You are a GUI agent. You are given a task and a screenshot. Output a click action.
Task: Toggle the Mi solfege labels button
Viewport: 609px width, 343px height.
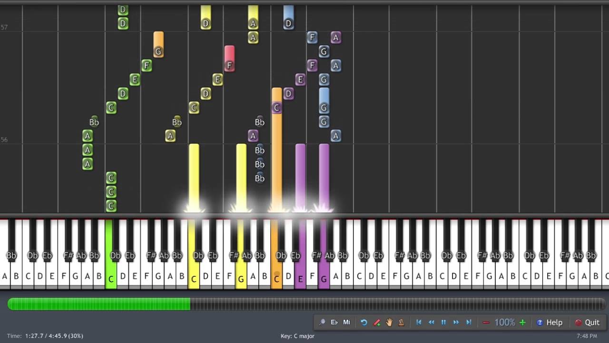(346, 323)
